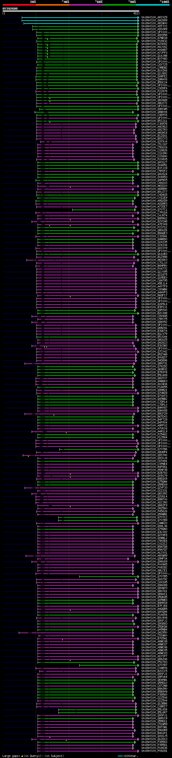This screenshot has height=758, width=172.
Task: Click the cyan ~100% identity legend segment
Action: (x=153, y=5)
